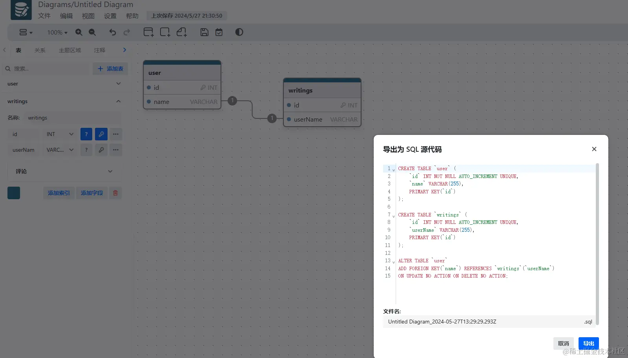Viewport: 628px width, 358px height.
Task: Expand the 评论 section
Action: (x=64, y=171)
